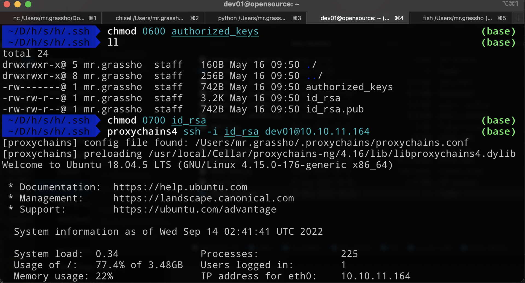Click the 160B size of ./ directory
The height and width of the screenshot is (283, 525).
(x=212, y=65)
